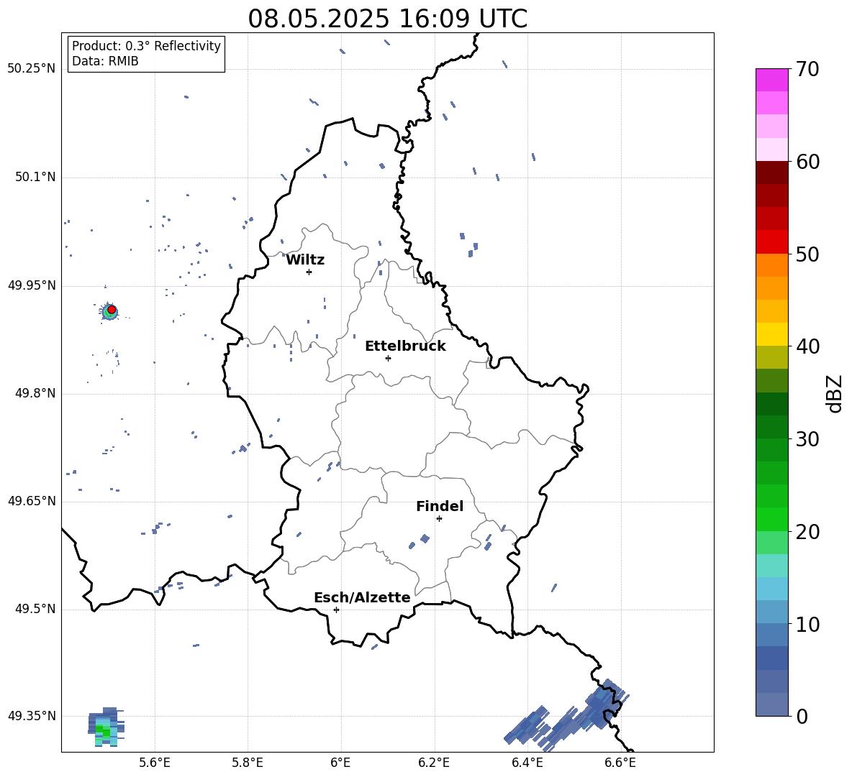Image resolution: width=852 pixels, height=777 pixels.
Task: Click the 49.5°N latitude tick label
Action: pos(35,609)
